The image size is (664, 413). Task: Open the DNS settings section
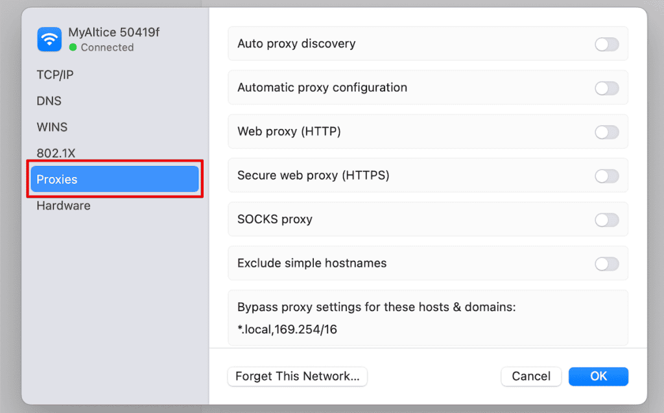coord(50,100)
